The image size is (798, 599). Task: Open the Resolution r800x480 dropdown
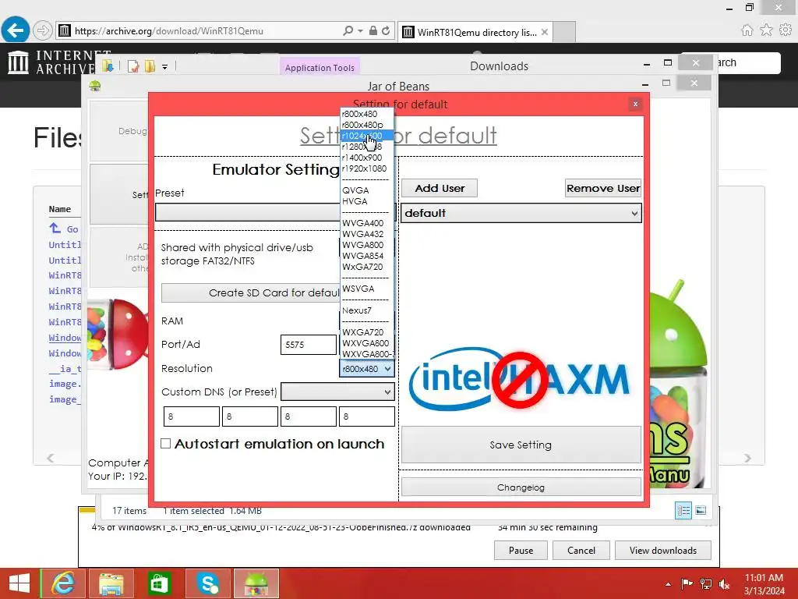(x=366, y=369)
